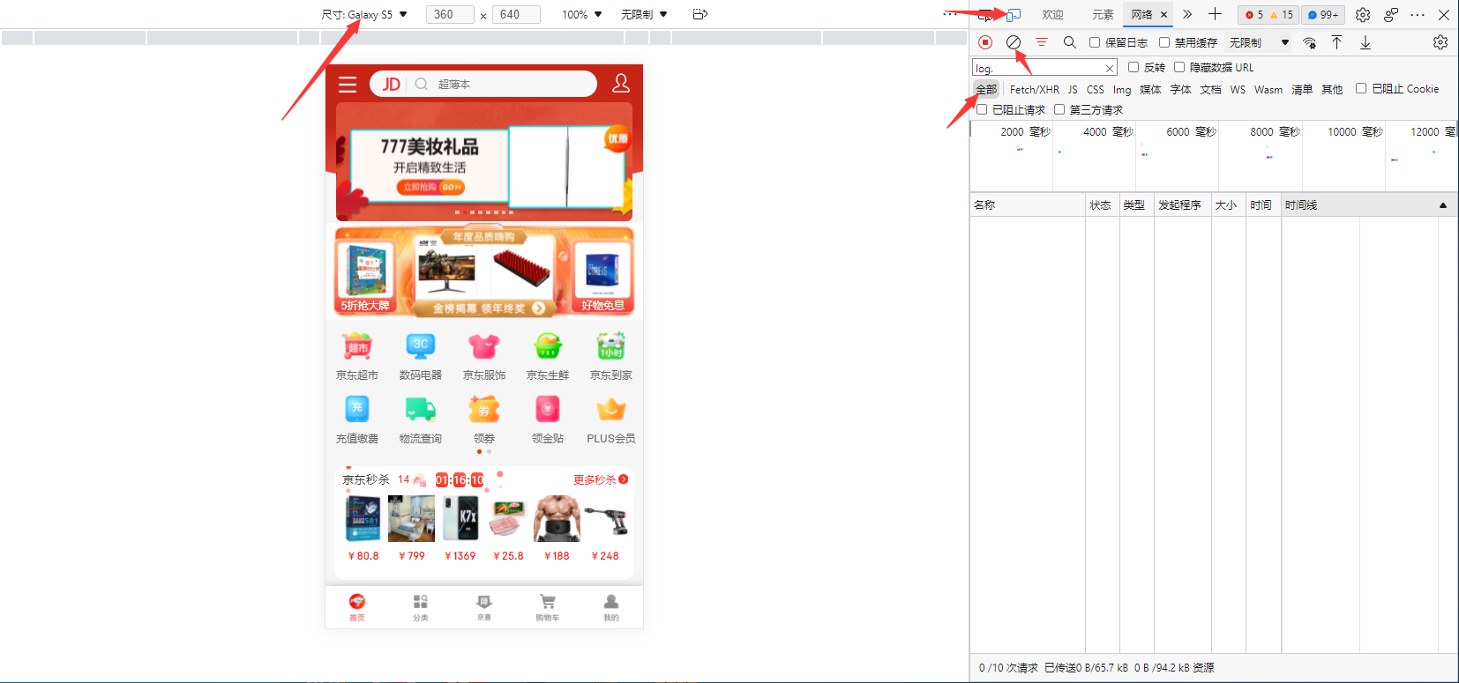
Task: Open errors and warnings count badge
Action: click(x=1268, y=14)
